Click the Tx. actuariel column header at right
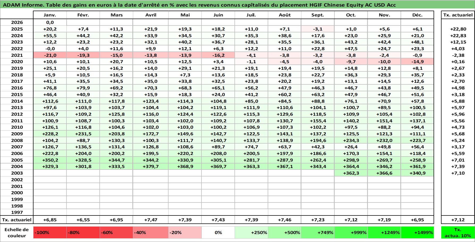 (458, 15)
